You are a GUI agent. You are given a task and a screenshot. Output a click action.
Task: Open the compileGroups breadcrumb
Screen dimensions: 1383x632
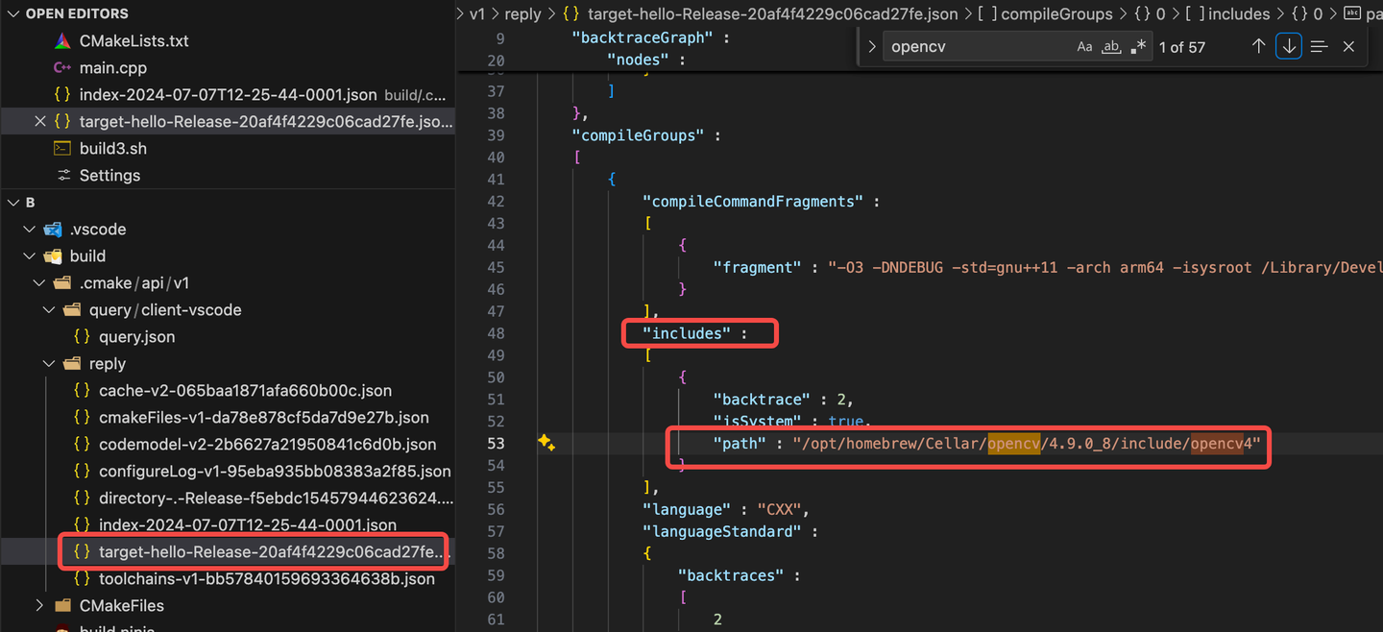[1057, 13]
